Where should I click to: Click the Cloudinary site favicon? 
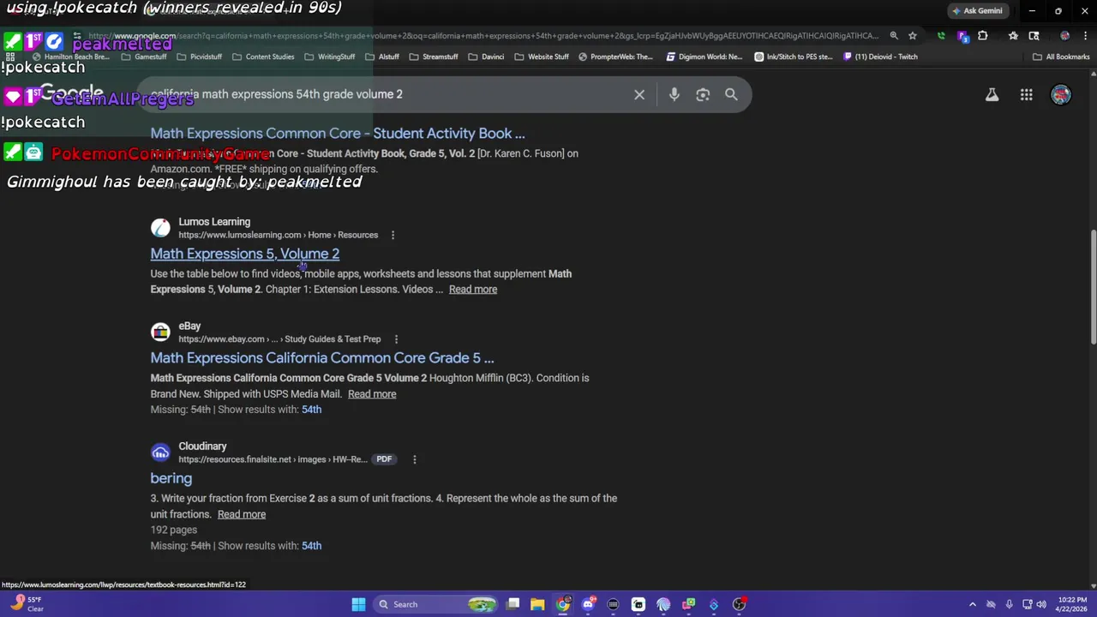[160, 452]
